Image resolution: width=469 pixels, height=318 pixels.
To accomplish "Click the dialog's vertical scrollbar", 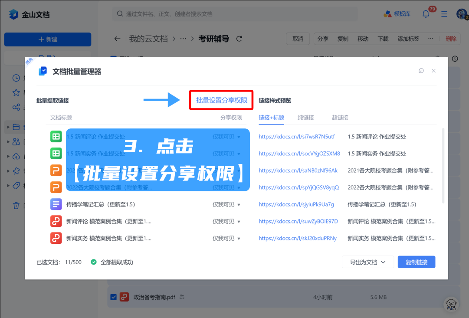I will coord(443,165).
